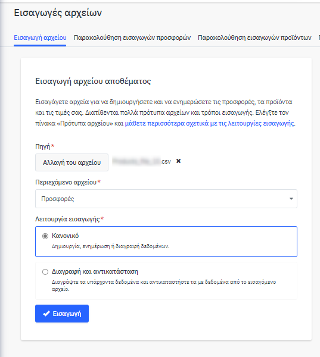Click the Αλλαγή του αρχείου button
Screen dimensions: 320x357
(x=72, y=162)
